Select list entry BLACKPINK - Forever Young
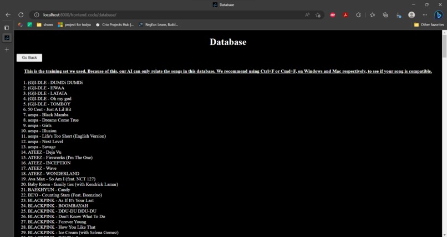 click(x=57, y=222)
